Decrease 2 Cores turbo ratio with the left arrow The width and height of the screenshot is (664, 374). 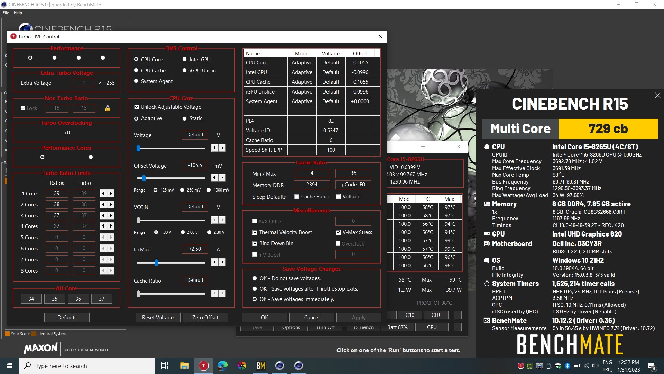point(103,204)
